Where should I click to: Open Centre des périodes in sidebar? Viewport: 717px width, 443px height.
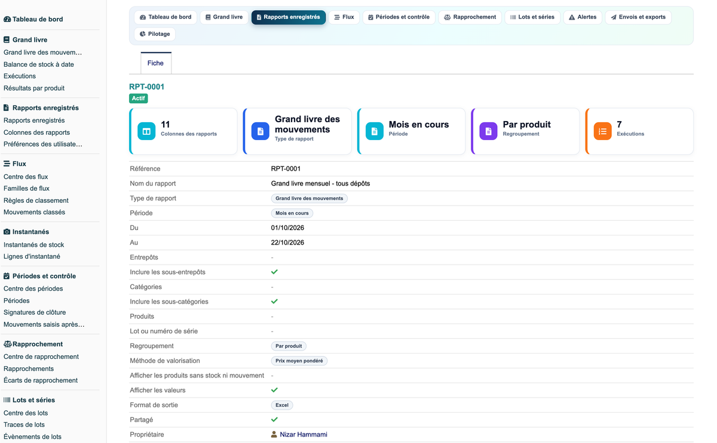(33, 289)
